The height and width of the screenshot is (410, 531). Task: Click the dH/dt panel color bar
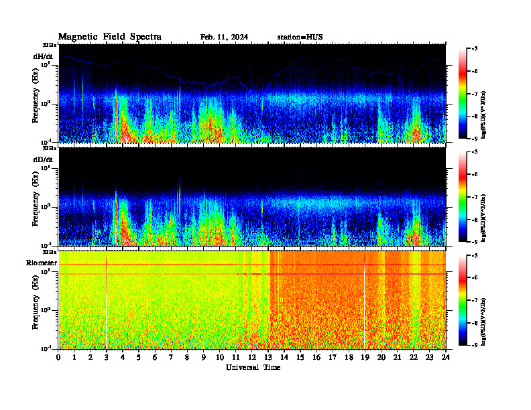point(462,94)
